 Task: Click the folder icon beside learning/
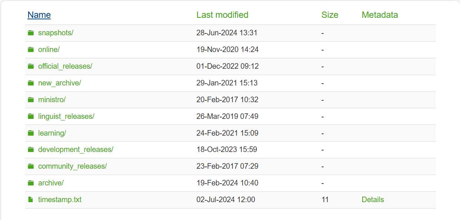31,133
